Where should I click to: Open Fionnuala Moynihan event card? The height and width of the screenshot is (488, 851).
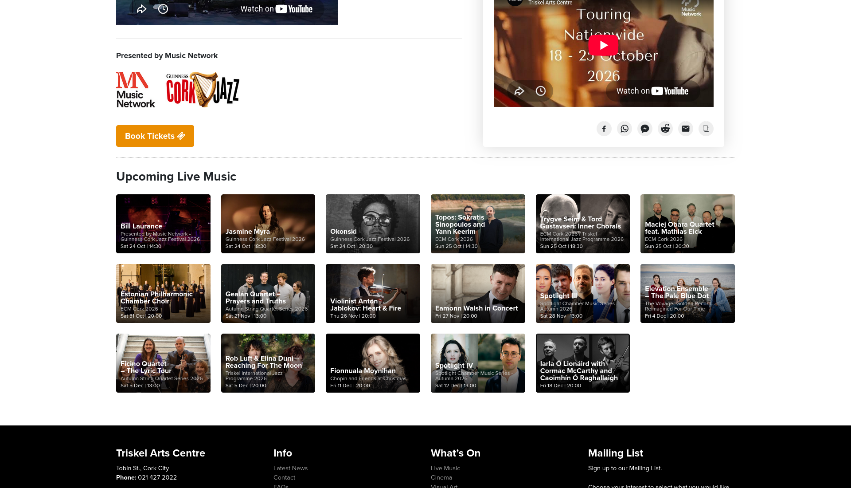pos(373,363)
